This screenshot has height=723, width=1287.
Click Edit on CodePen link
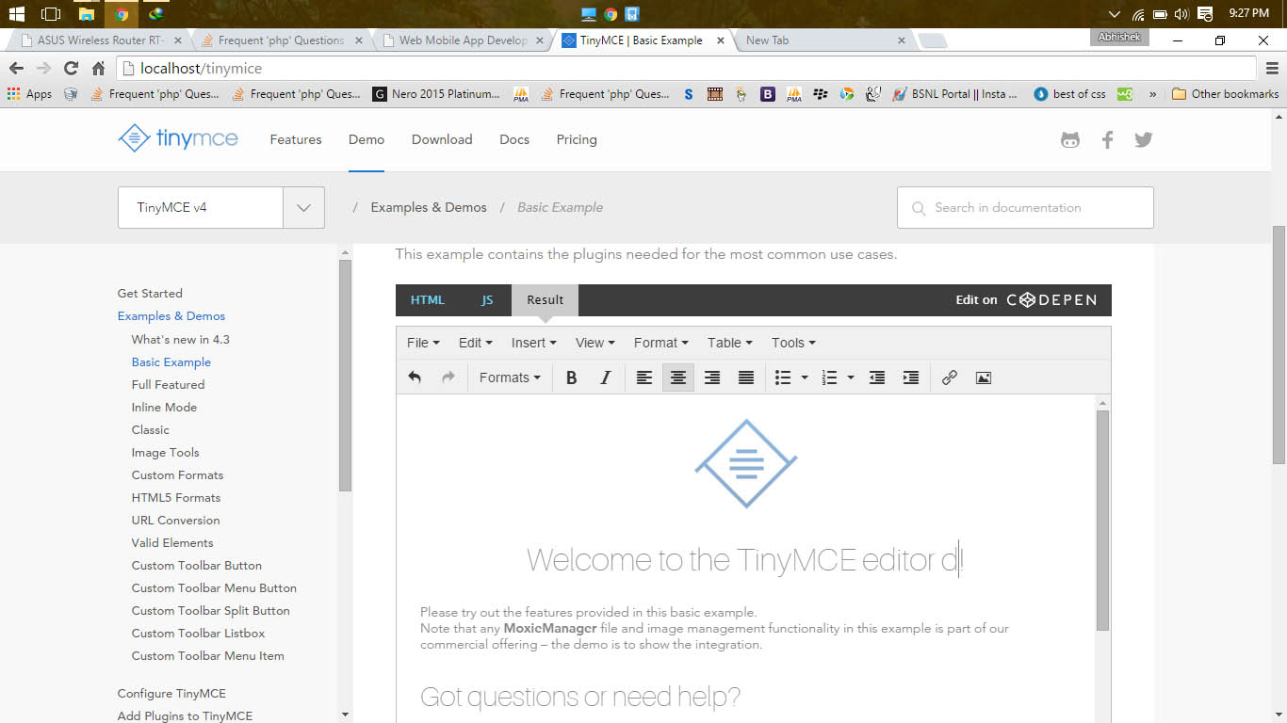pos(1026,300)
